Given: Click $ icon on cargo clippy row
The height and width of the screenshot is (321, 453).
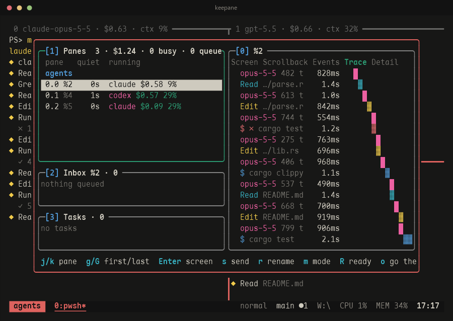Looking at the screenshot, I should [243, 173].
